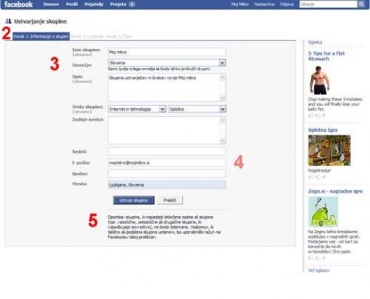Click the E-pošta input field
The image size is (370, 299).
point(166,162)
